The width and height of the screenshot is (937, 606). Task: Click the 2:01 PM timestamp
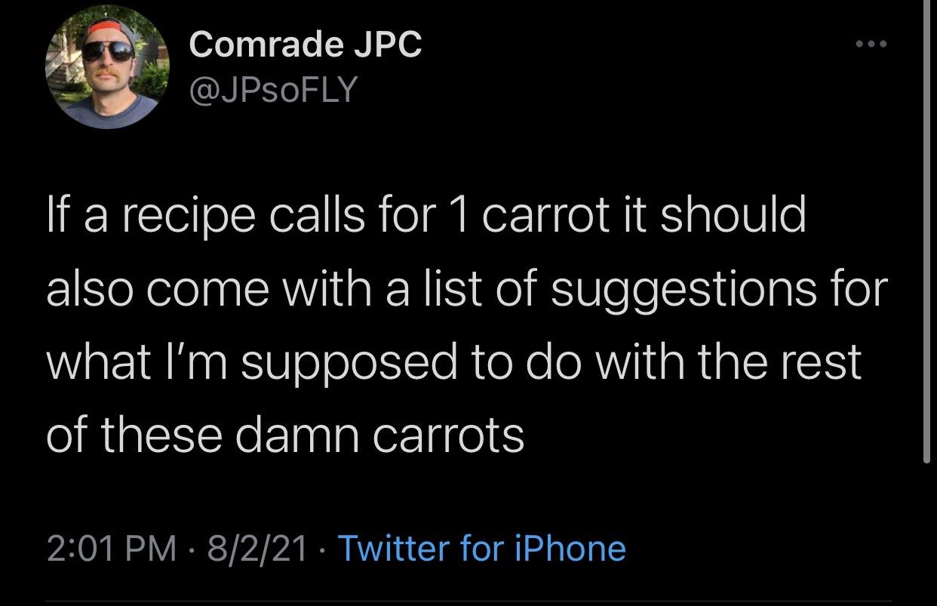click(x=109, y=548)
